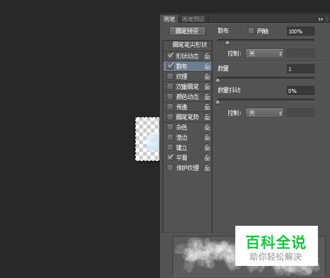
Task: Toggle lock icon for 传递
Action: [207, 107]
